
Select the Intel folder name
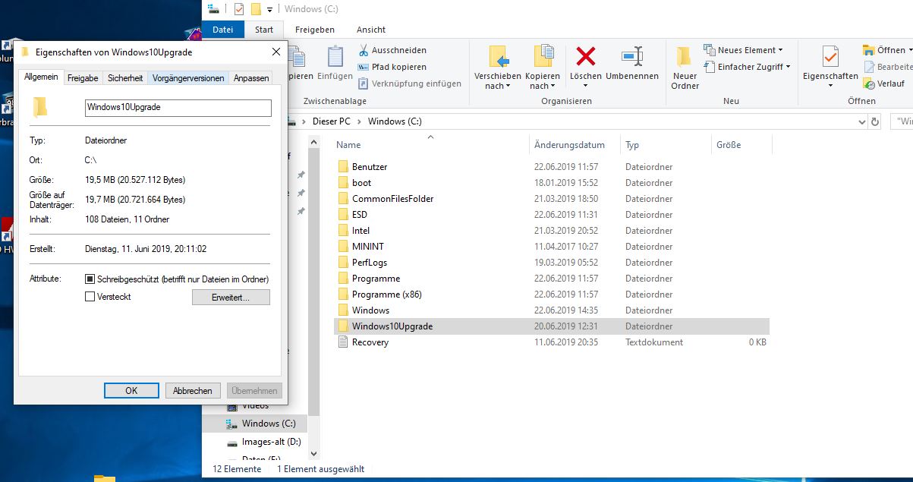[x=361, y=230]
